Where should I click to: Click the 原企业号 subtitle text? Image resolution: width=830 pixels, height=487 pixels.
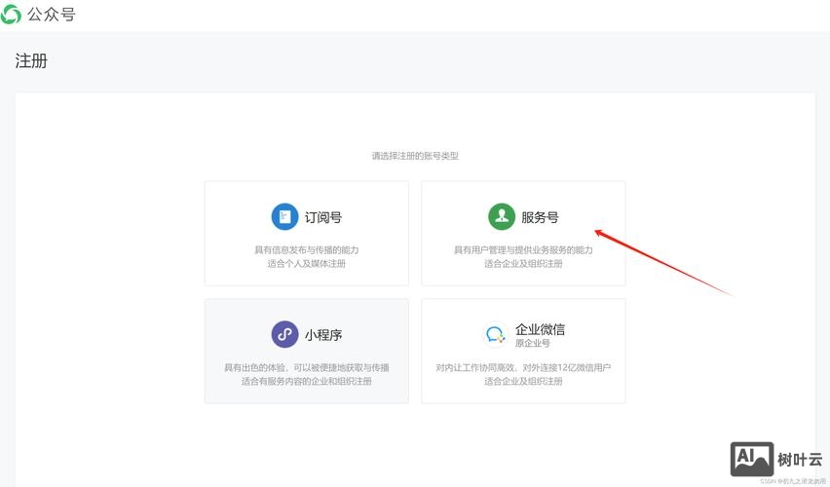point(533,344)
